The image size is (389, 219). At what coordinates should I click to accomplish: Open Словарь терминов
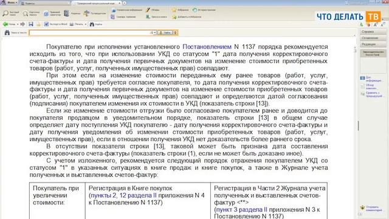(x=123, y=17)
